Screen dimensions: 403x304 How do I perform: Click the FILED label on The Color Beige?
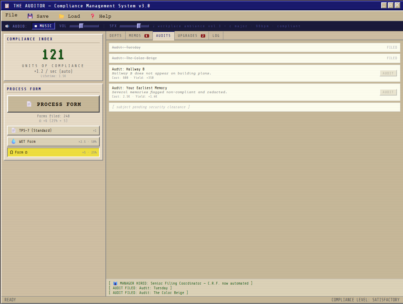[392, 58]
